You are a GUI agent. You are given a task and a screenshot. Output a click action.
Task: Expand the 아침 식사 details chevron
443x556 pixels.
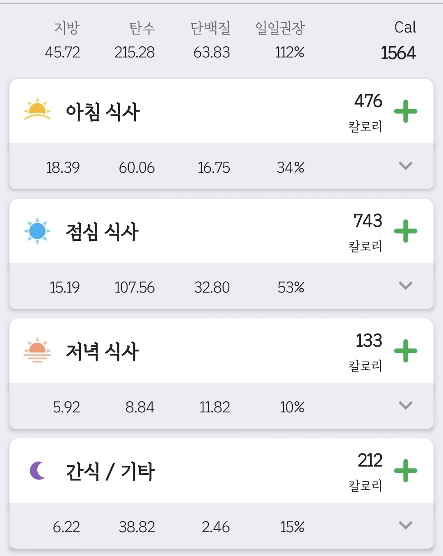(405, 166)
